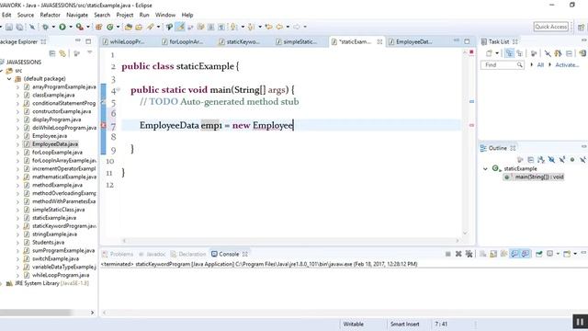Screen dimensions: 588x331
Task: Click Open Perspective icon near Quick Access
Action: pos(581,27)
